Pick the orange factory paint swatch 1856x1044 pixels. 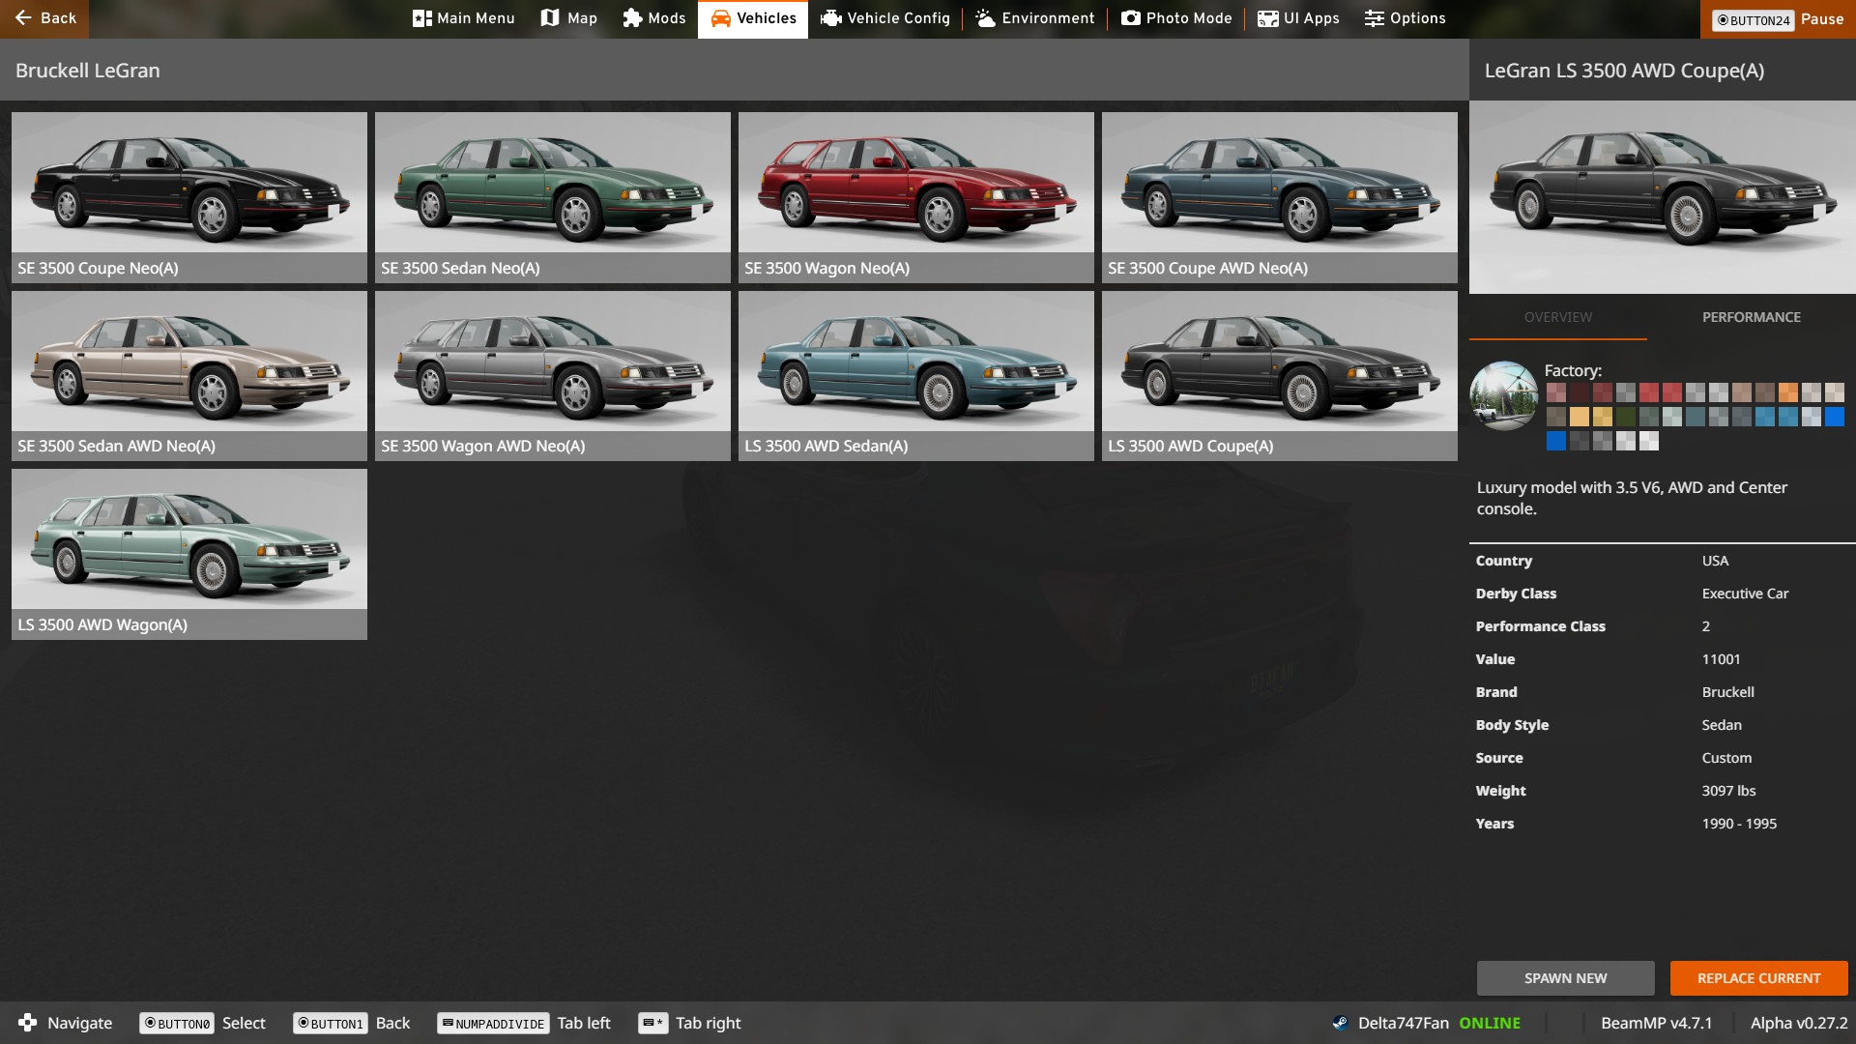(x=1788, y=392)
